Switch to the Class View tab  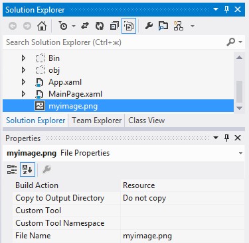[x=146, y=121]
